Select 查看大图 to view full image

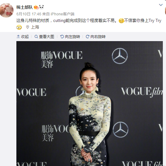click(44, 37)
